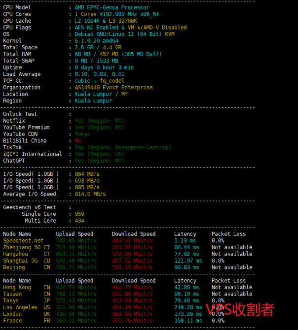Viewport: 298px width, 330px height.
Task: Select the Average I/O Speed 814.0 MB/s
Action: click(90, 194)
